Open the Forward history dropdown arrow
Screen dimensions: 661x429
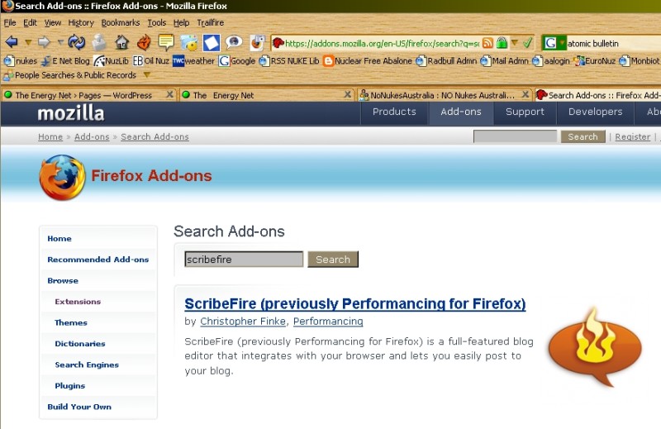click(60, 42)
